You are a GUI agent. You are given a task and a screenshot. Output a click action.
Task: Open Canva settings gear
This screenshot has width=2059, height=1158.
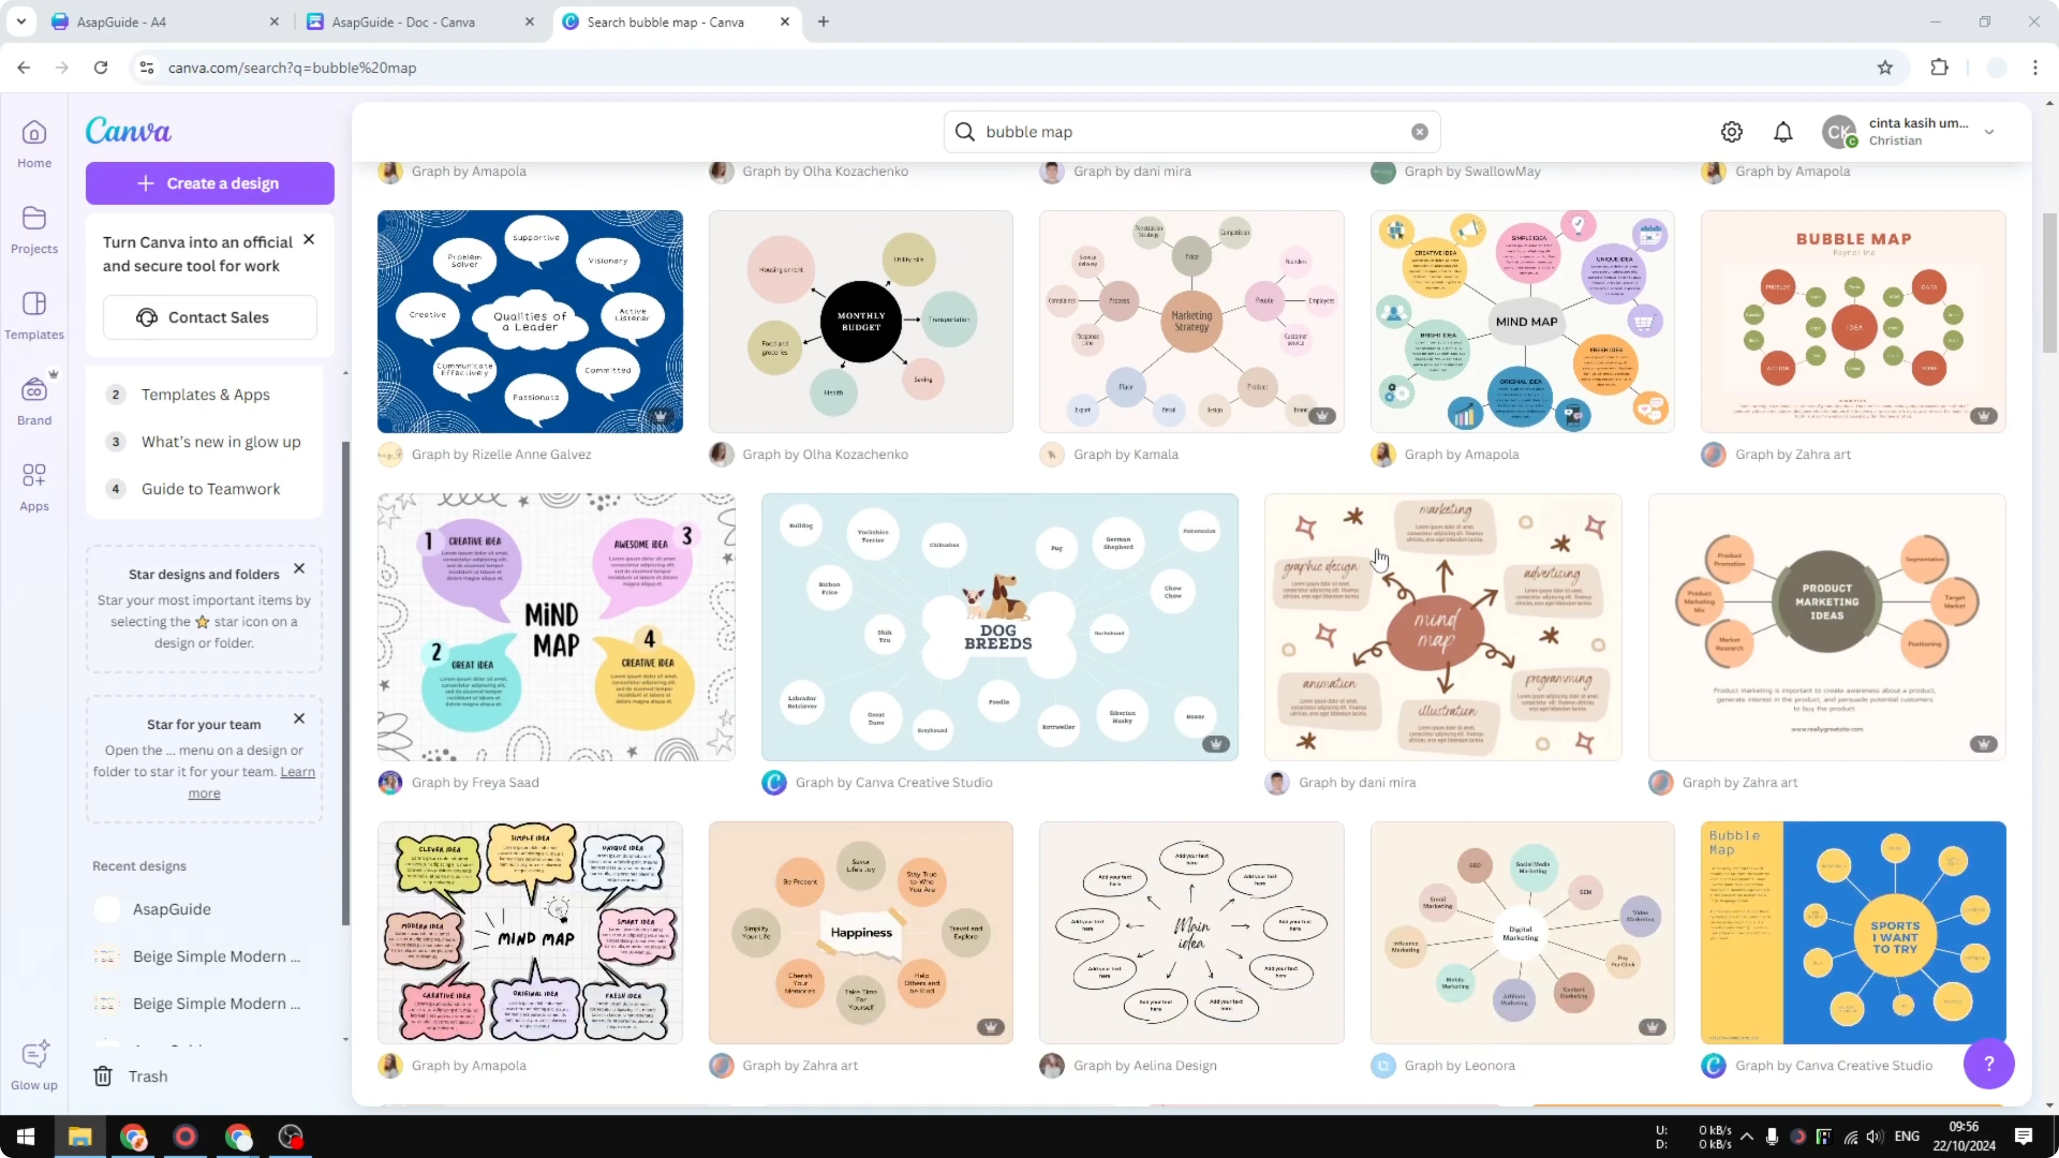(1731, 132)
